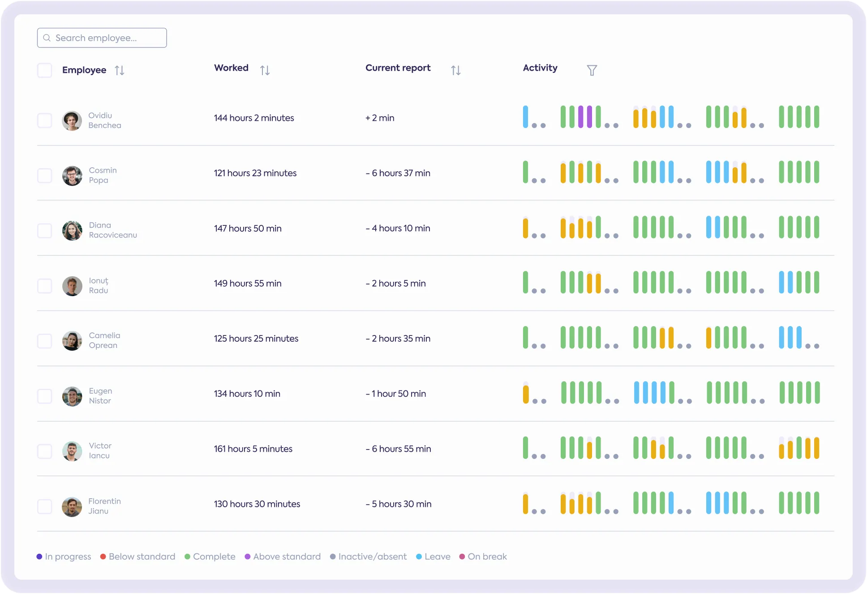Open Cosmin Popa's avatar
Viewport: 867px width, 594px height.
click(72, 175)
